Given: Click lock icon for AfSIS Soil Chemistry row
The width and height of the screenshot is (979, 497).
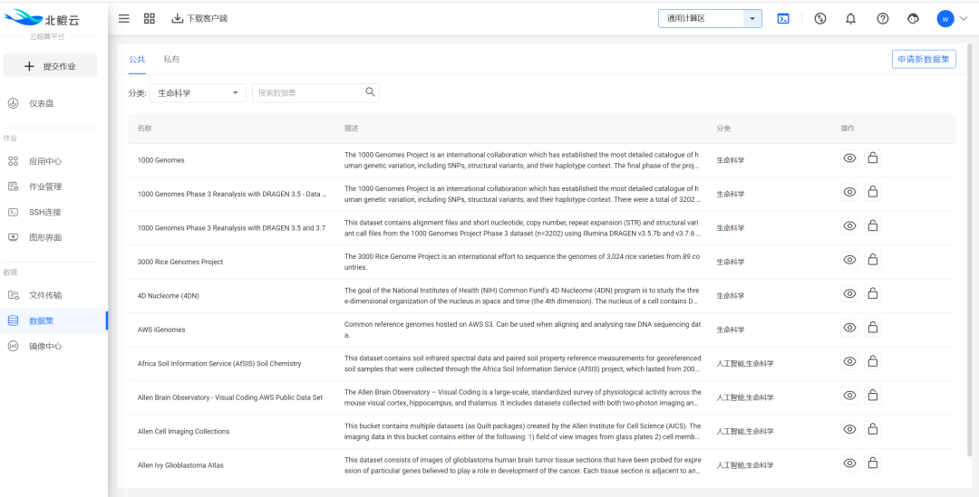Looking at the screenshot, I should (873, 361).
